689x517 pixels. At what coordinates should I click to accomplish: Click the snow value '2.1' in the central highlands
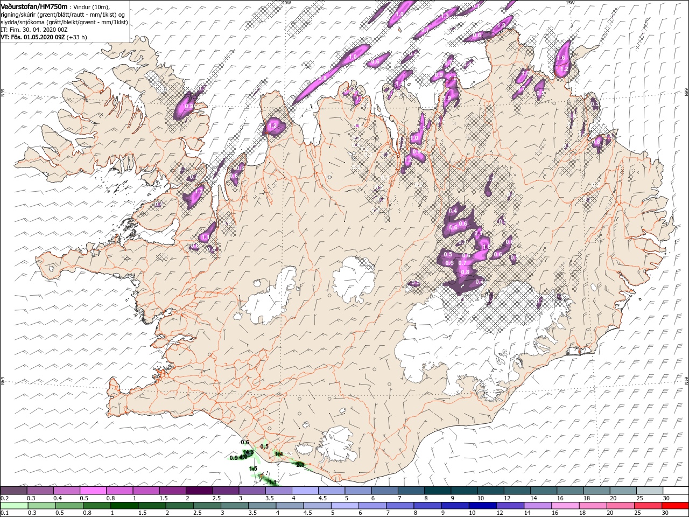[x=478, y=233]
